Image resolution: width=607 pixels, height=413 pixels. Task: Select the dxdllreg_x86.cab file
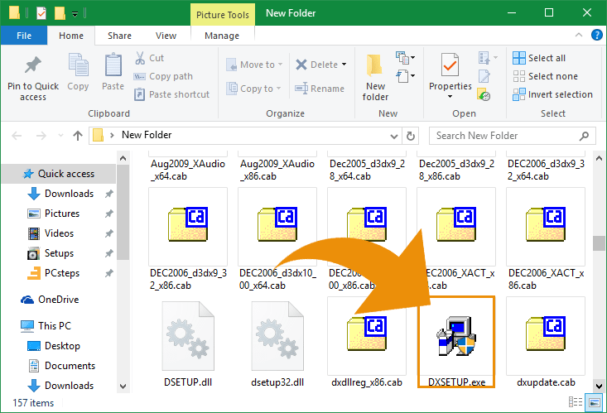click(x=367, y=343)
